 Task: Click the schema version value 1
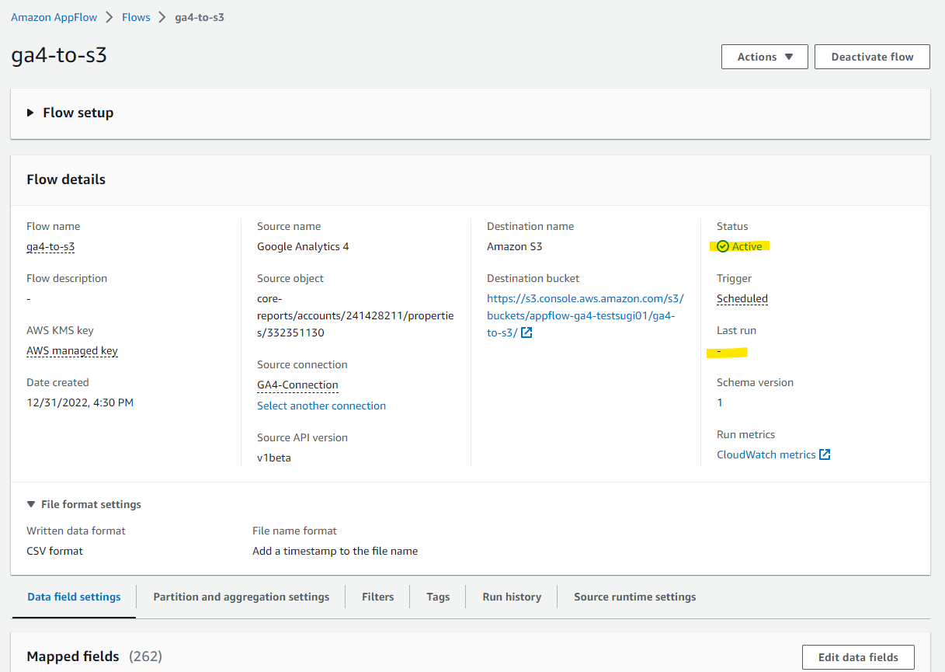(720, 402)
